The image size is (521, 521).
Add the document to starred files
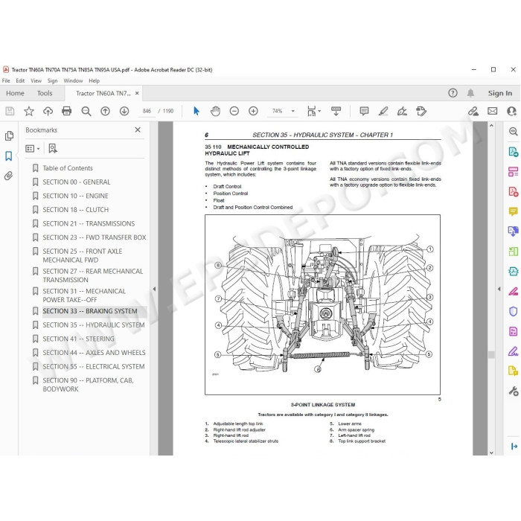(29, 111)
